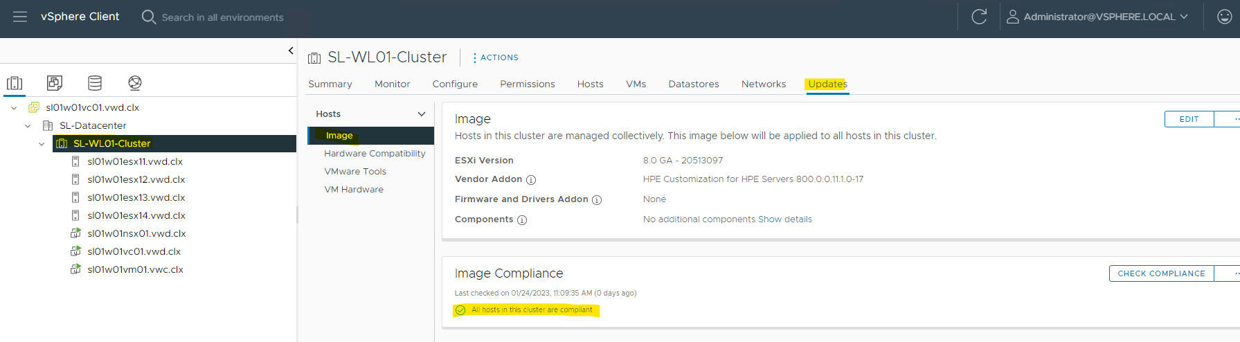Click the info icon next to Components
The image size is (1240, 342).
tap(522, 220)
